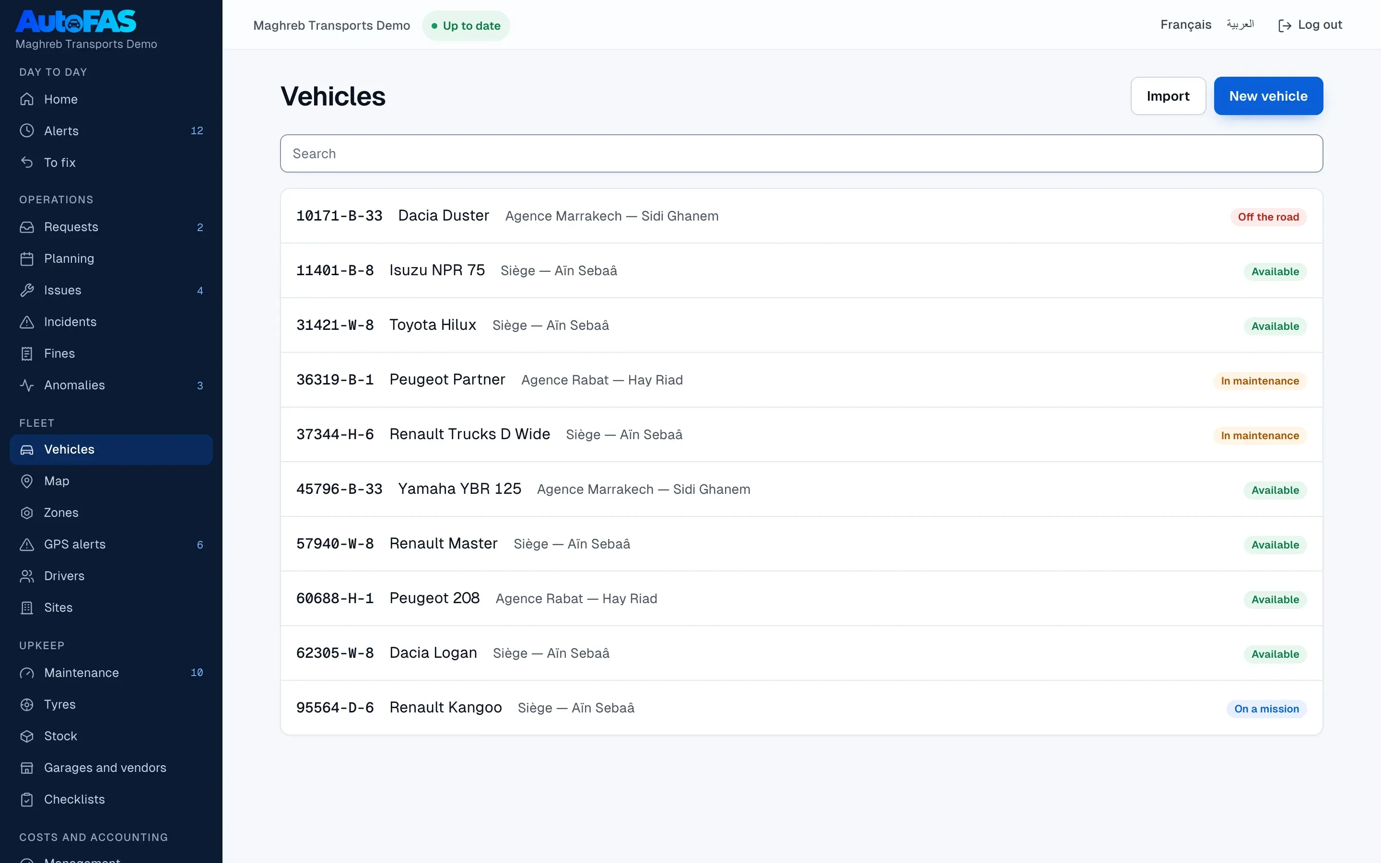Click the Checklists clipboard icon
This screenshot has width=1381, height=863.
point(27,800)
